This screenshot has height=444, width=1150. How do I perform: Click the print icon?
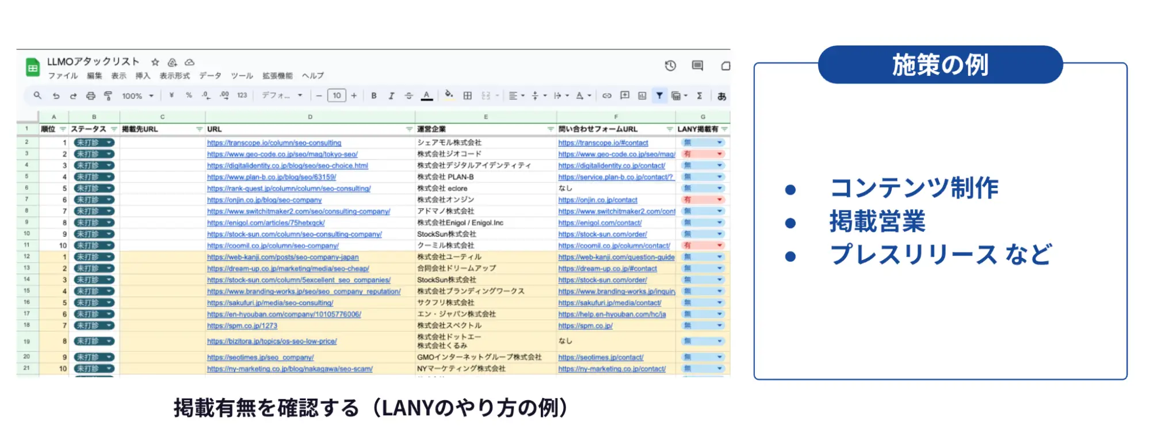point(90,96)
